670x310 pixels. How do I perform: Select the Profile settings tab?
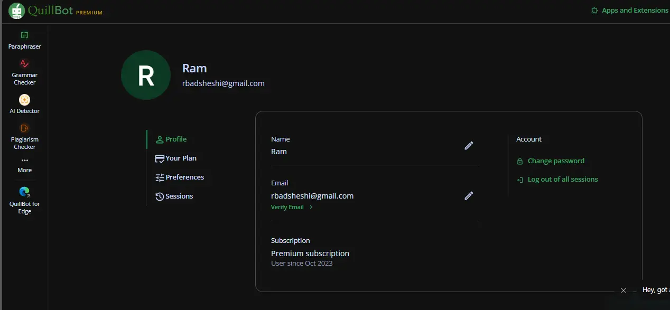tap(171, 139)
